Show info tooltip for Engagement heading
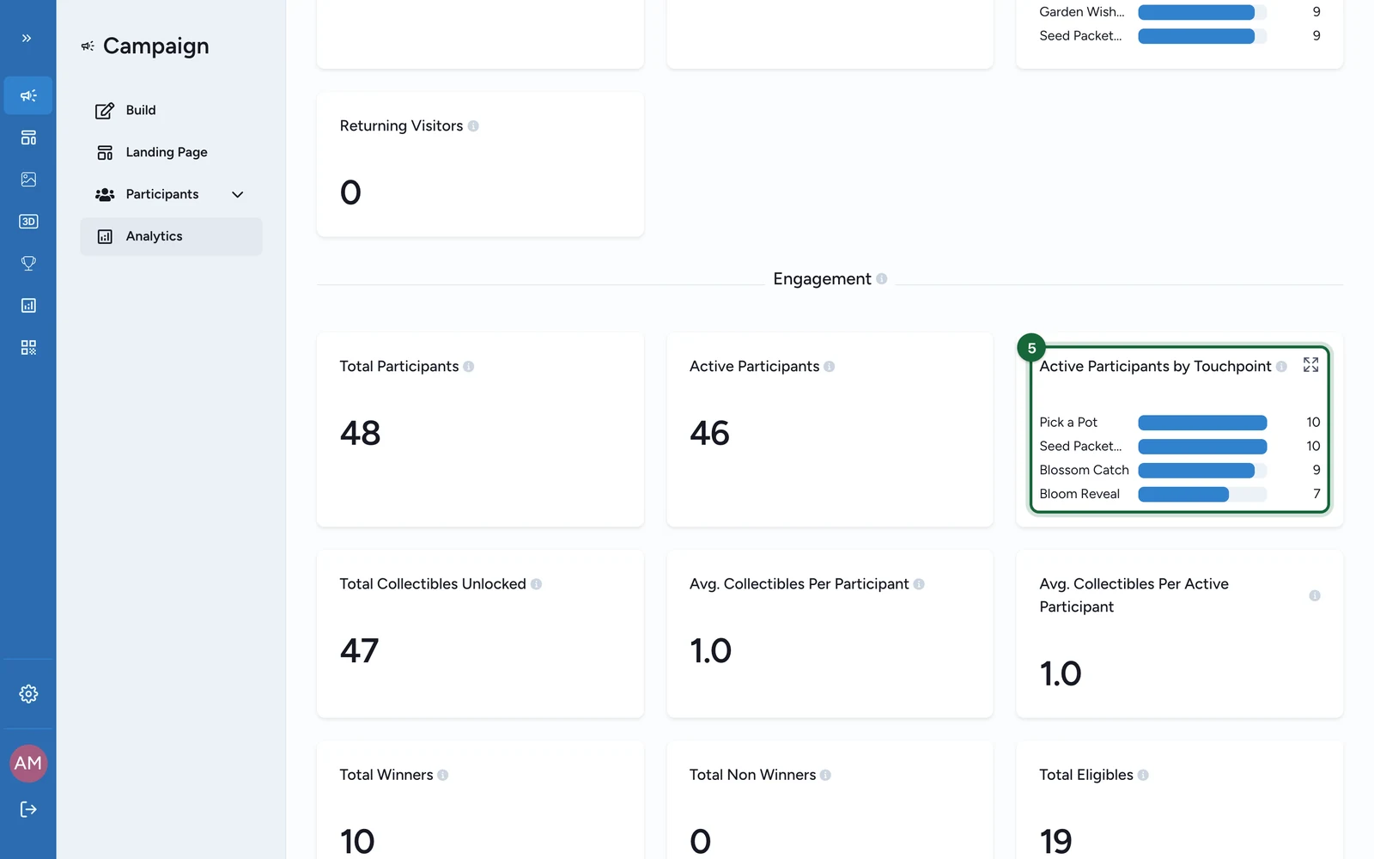Screen dimensions: 1374x859 pyautogui.click(x=881, y=279)
